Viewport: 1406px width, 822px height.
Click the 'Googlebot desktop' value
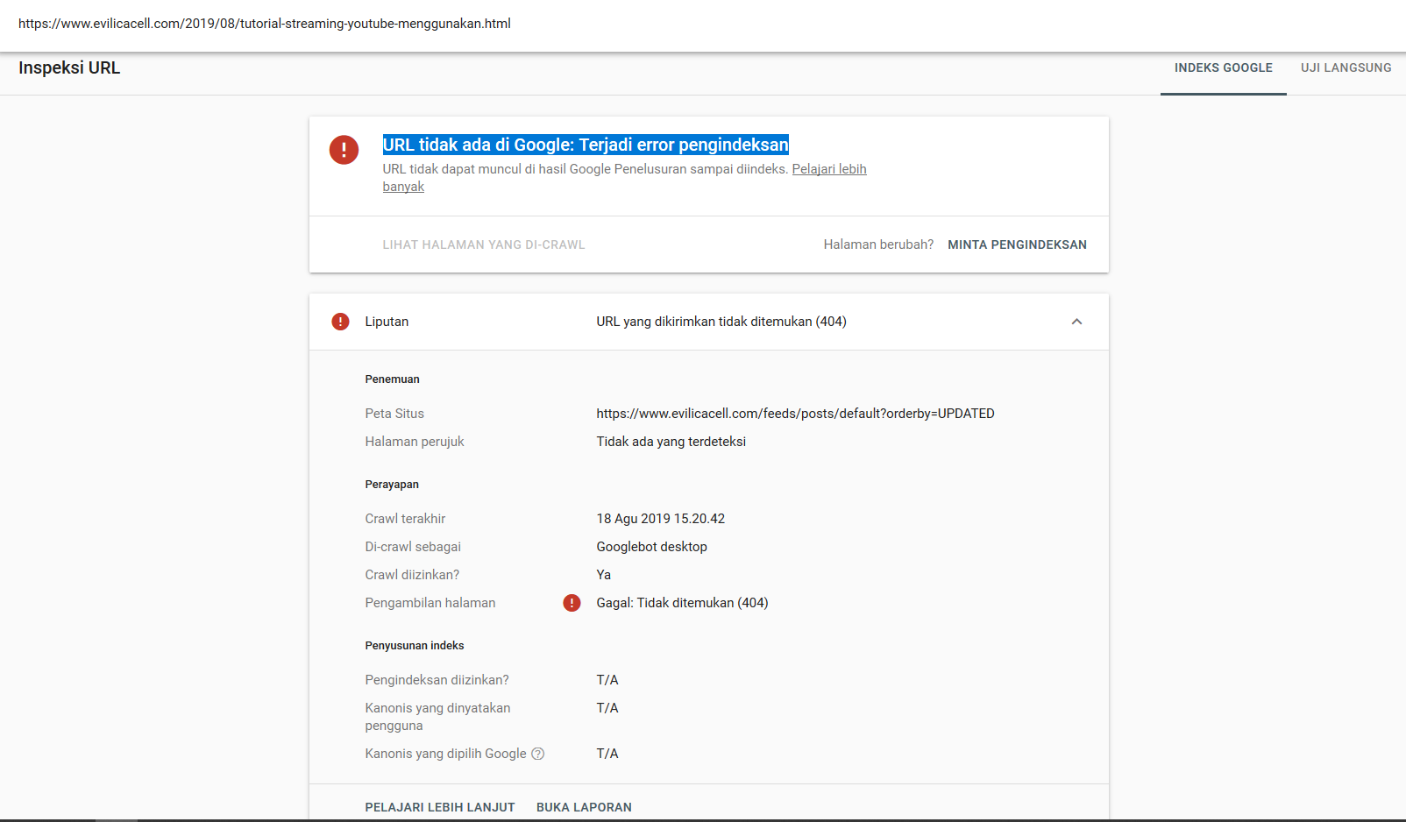(x=651, y=547)
